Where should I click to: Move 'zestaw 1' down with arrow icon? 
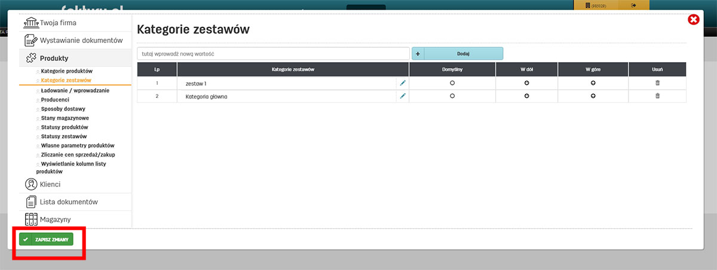(526, 84)
